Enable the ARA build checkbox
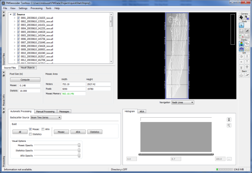This screenshot has width=252, height=173. click(x=43, y=129)
